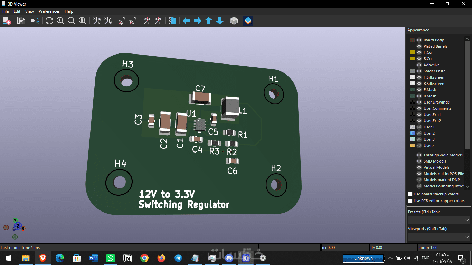Hide Virtual Models
The image size is (472, 265).
(x=419, y=167)
